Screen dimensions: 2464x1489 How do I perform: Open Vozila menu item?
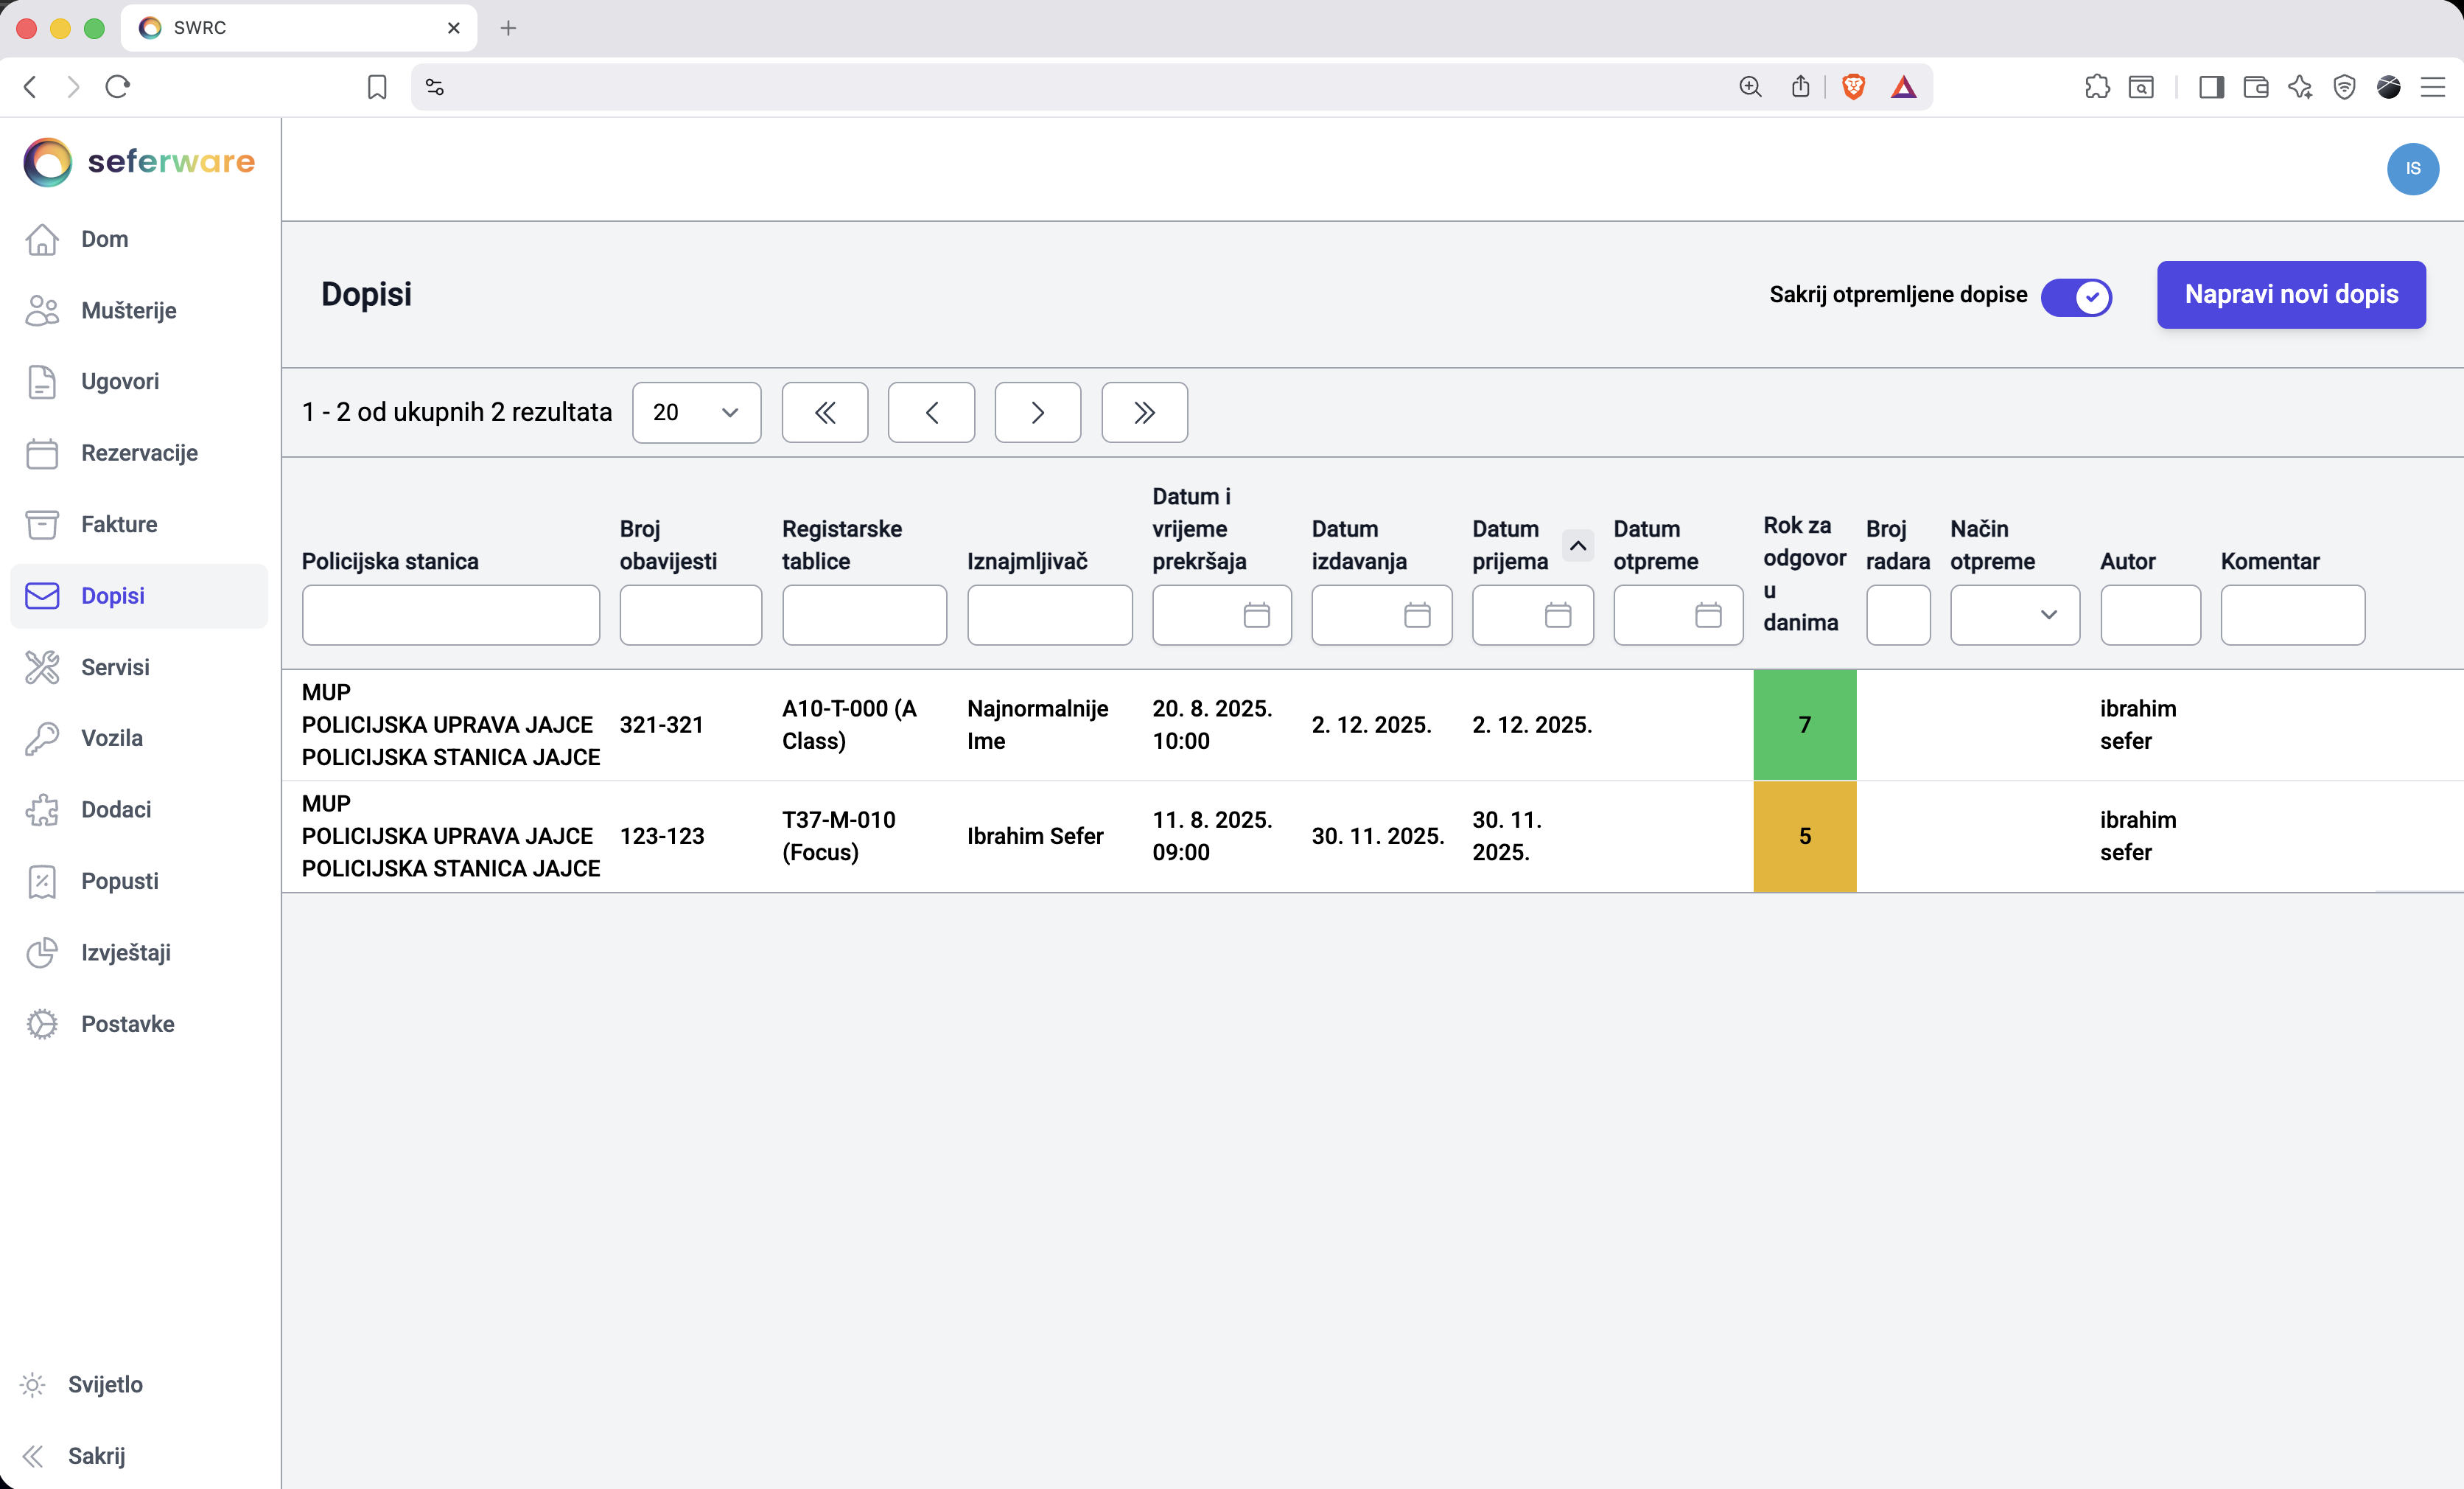click(112, 737)
